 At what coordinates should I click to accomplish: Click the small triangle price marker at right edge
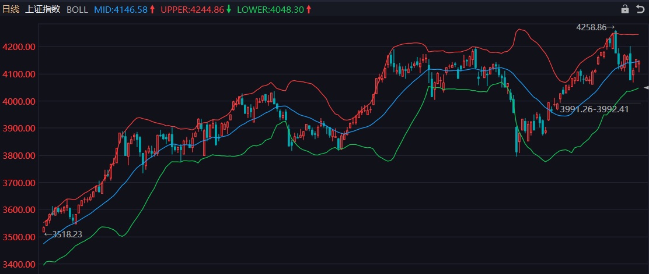tap(647, 87)
